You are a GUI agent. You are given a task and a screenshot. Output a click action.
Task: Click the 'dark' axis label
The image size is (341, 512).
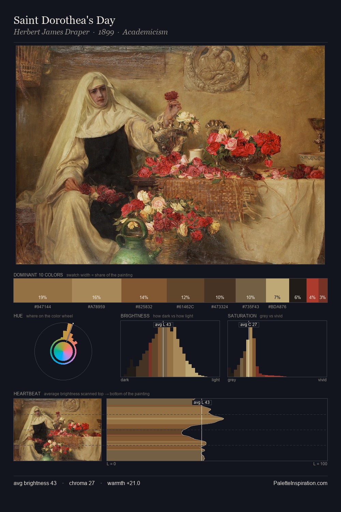point(125,380)
